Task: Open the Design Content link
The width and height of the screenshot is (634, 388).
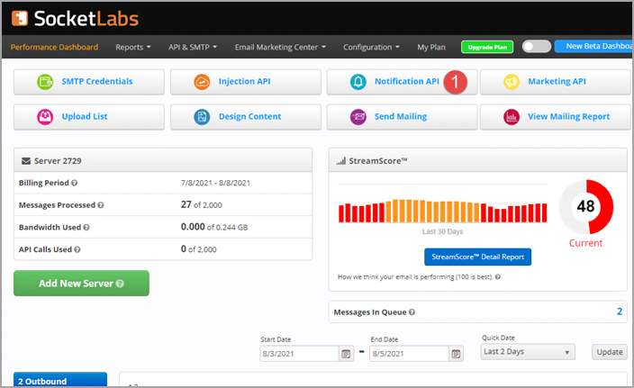Action: click(x=249, y=116)
